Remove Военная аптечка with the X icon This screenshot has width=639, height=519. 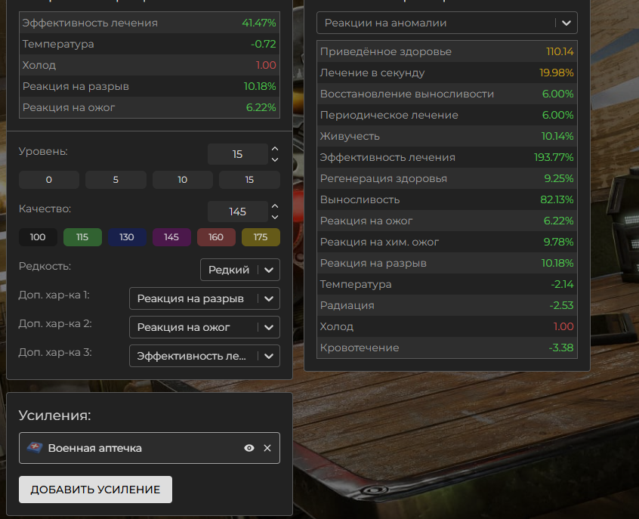267,448
